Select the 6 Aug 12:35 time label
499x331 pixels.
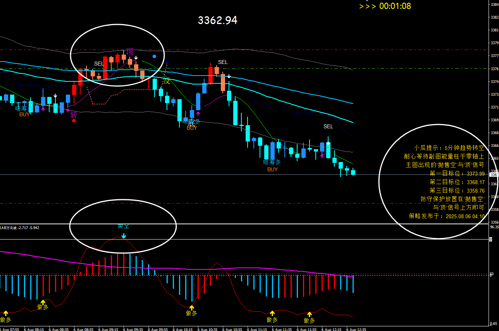pyautogui.click(x=357, y=329)
